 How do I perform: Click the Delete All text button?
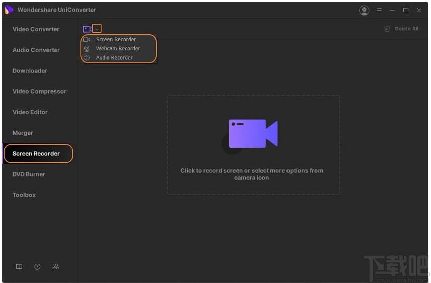pos(406,29)
